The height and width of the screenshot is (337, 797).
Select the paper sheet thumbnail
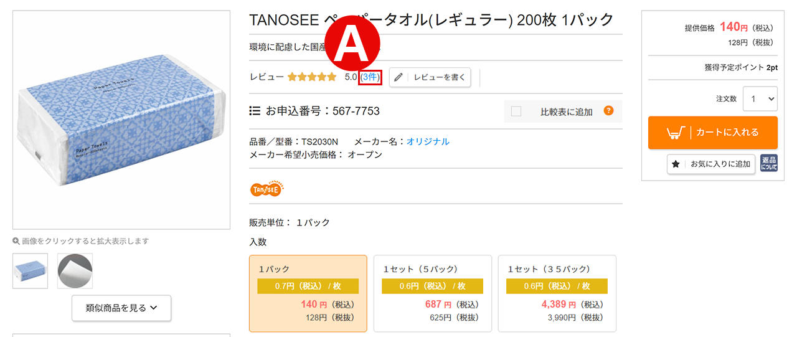click(75, 270)
